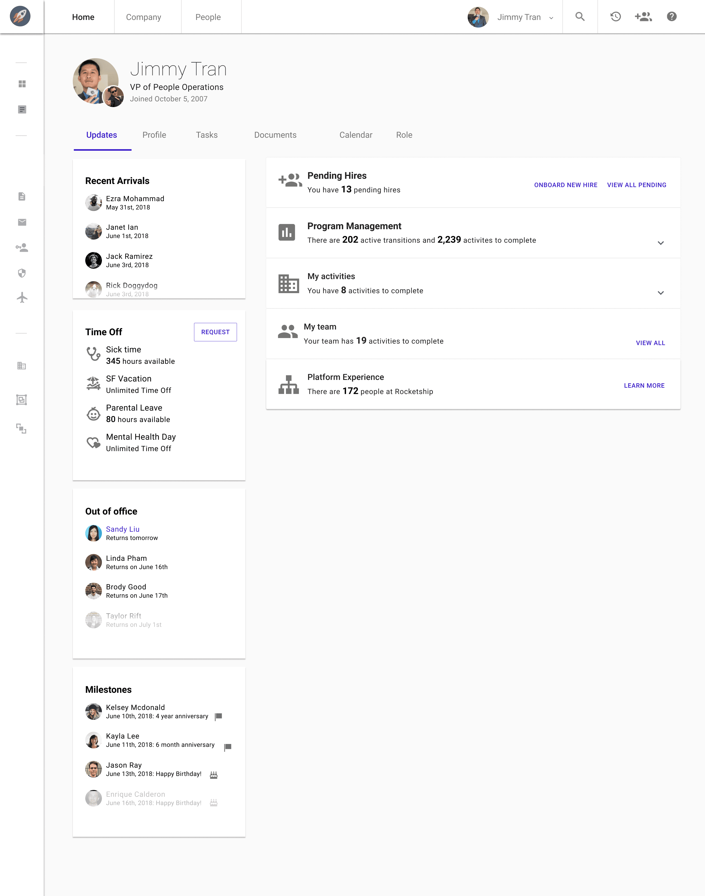
Task: Click the shield security sidebar icon
Action: (x=22, y=273)
